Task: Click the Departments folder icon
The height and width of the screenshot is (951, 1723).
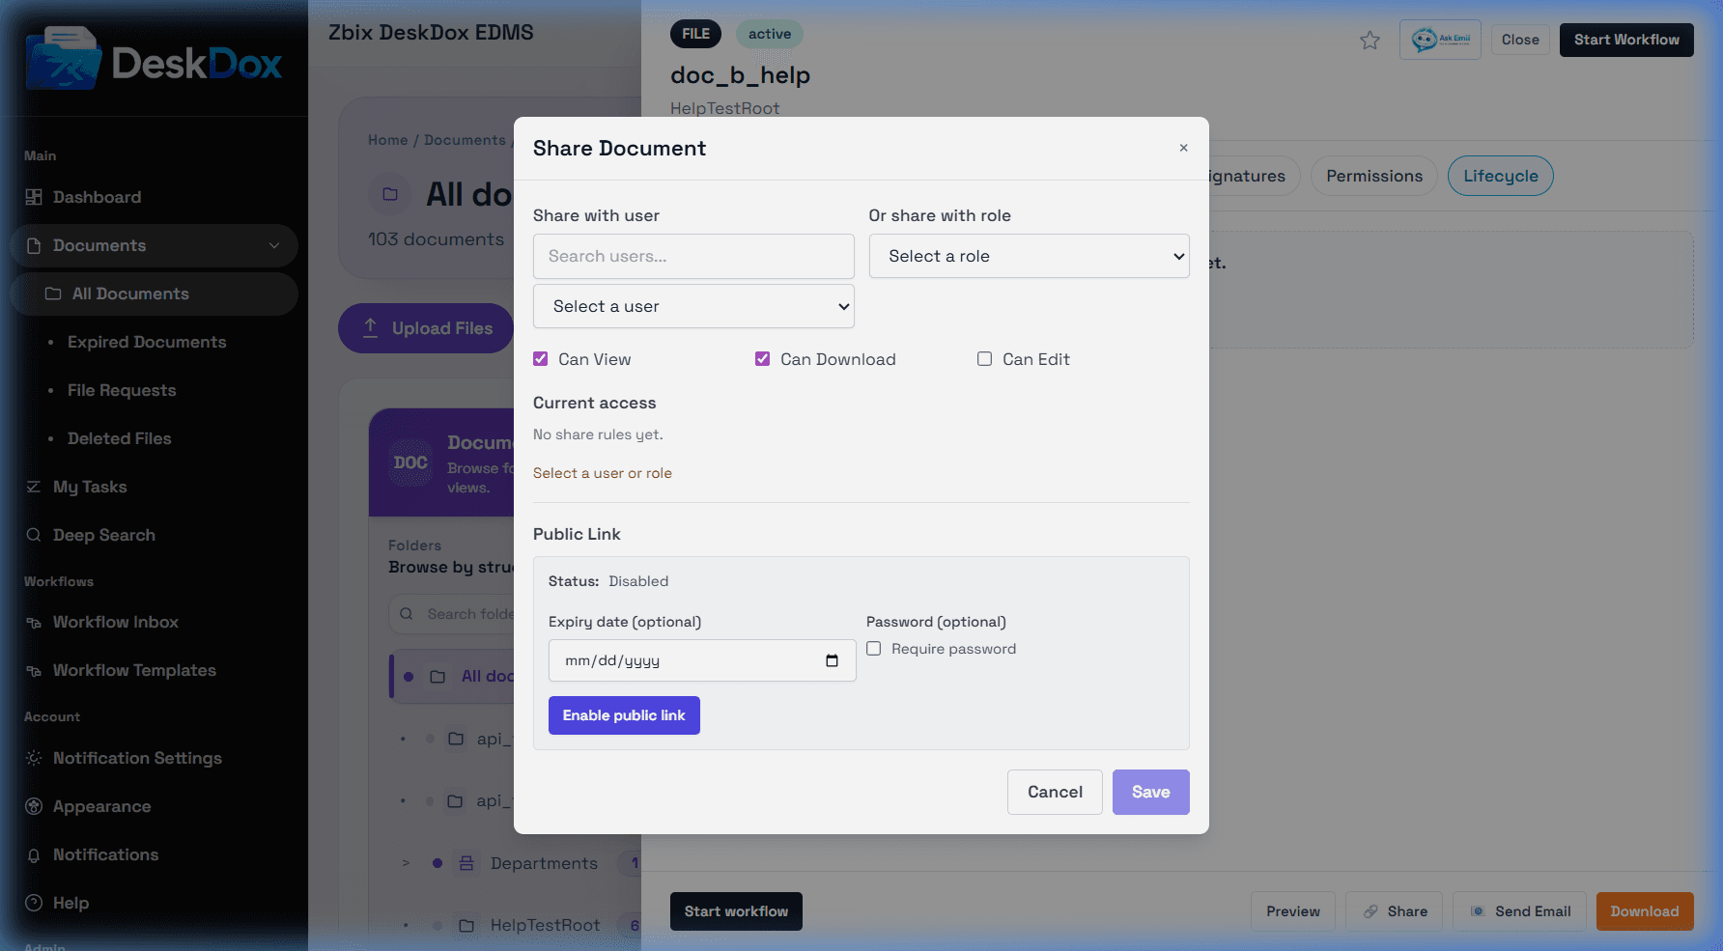Action: [x=466, y=863]
